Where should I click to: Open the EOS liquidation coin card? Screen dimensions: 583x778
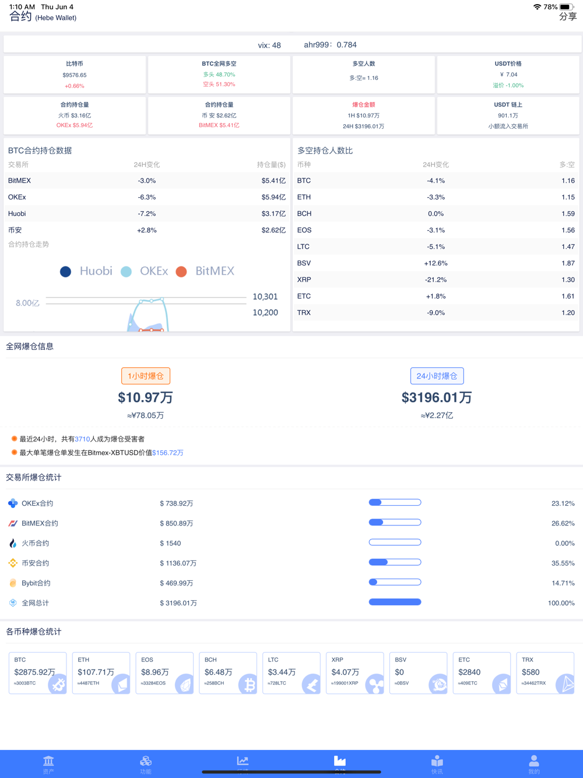(164, 673)
